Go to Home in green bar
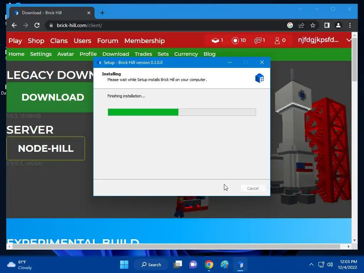This screenshot has height=273, width=364. 16,54
